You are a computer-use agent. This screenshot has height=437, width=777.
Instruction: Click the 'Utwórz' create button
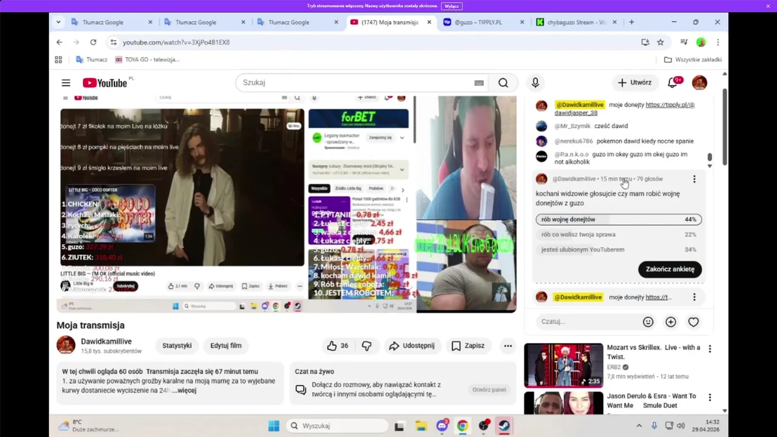(634, 83)
